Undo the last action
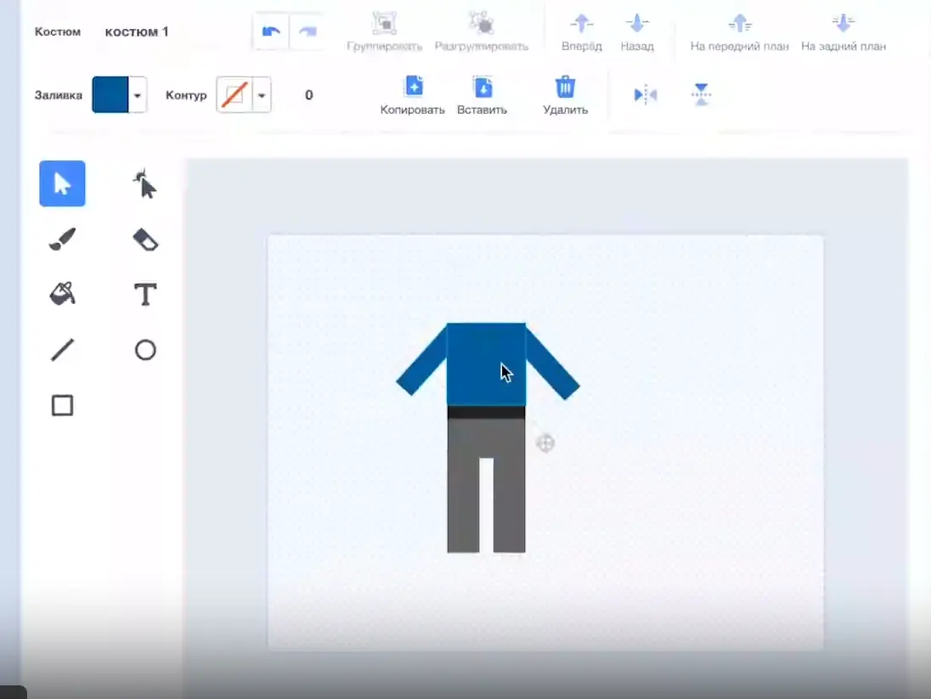The height and width of the screenshot is (699, 931). (271, 31)
